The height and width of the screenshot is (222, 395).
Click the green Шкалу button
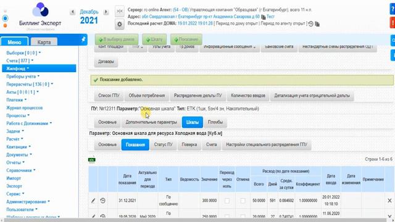point(154,39)
